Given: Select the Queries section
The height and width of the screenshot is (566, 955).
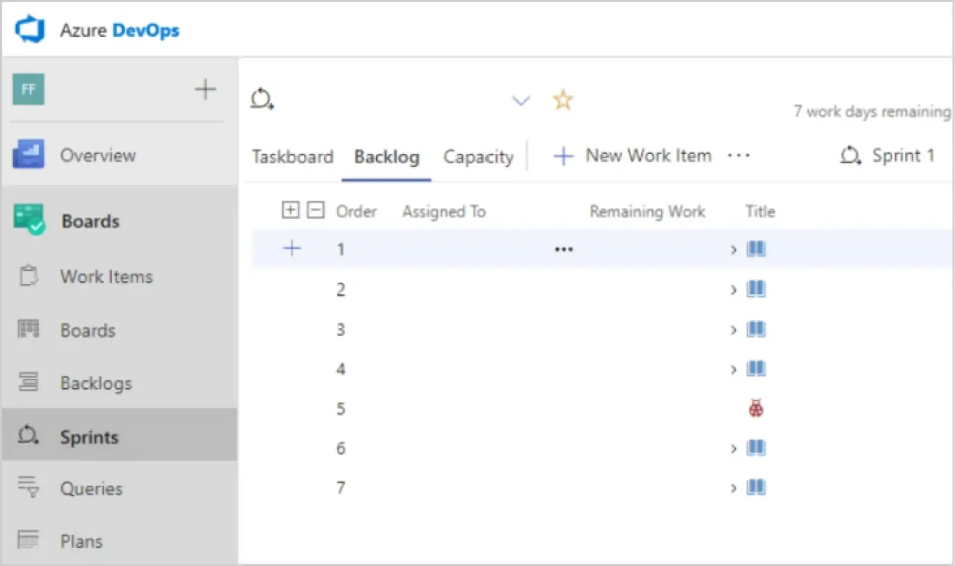Looking at the screenshot, I should click(x=91, y=488).
